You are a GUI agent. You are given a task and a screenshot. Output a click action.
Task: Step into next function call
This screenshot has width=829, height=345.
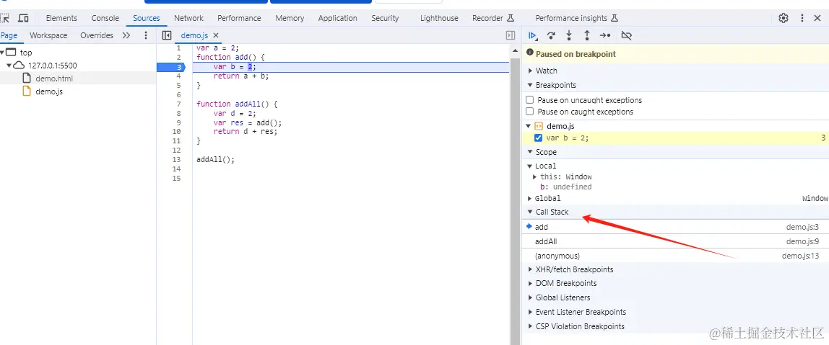click(x=569, y=35)
